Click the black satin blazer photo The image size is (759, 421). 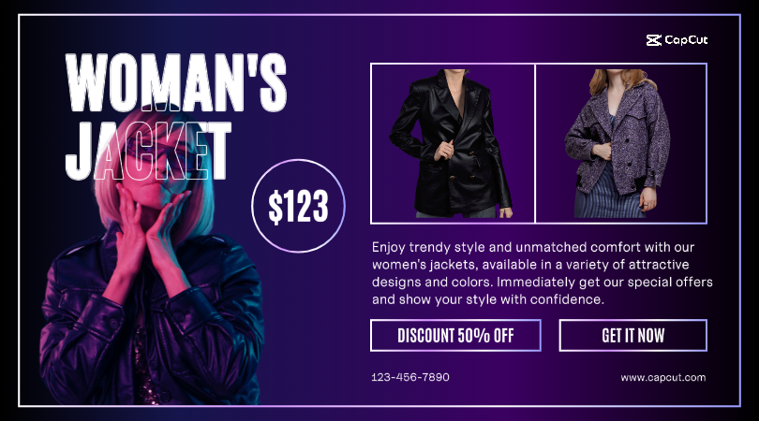(452, 143)
